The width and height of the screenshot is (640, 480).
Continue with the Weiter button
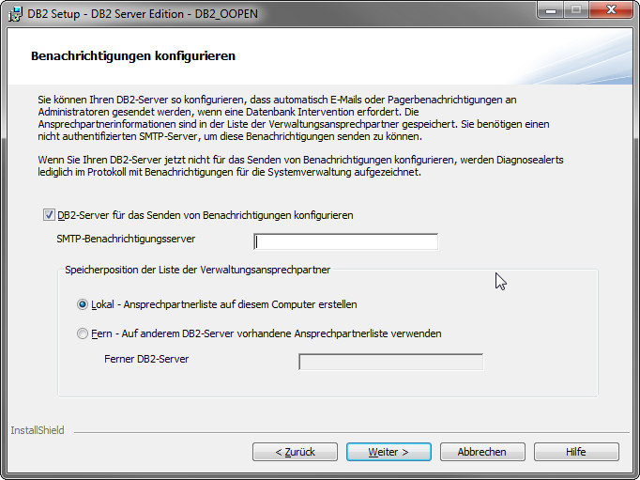click(x=389, y=452)
